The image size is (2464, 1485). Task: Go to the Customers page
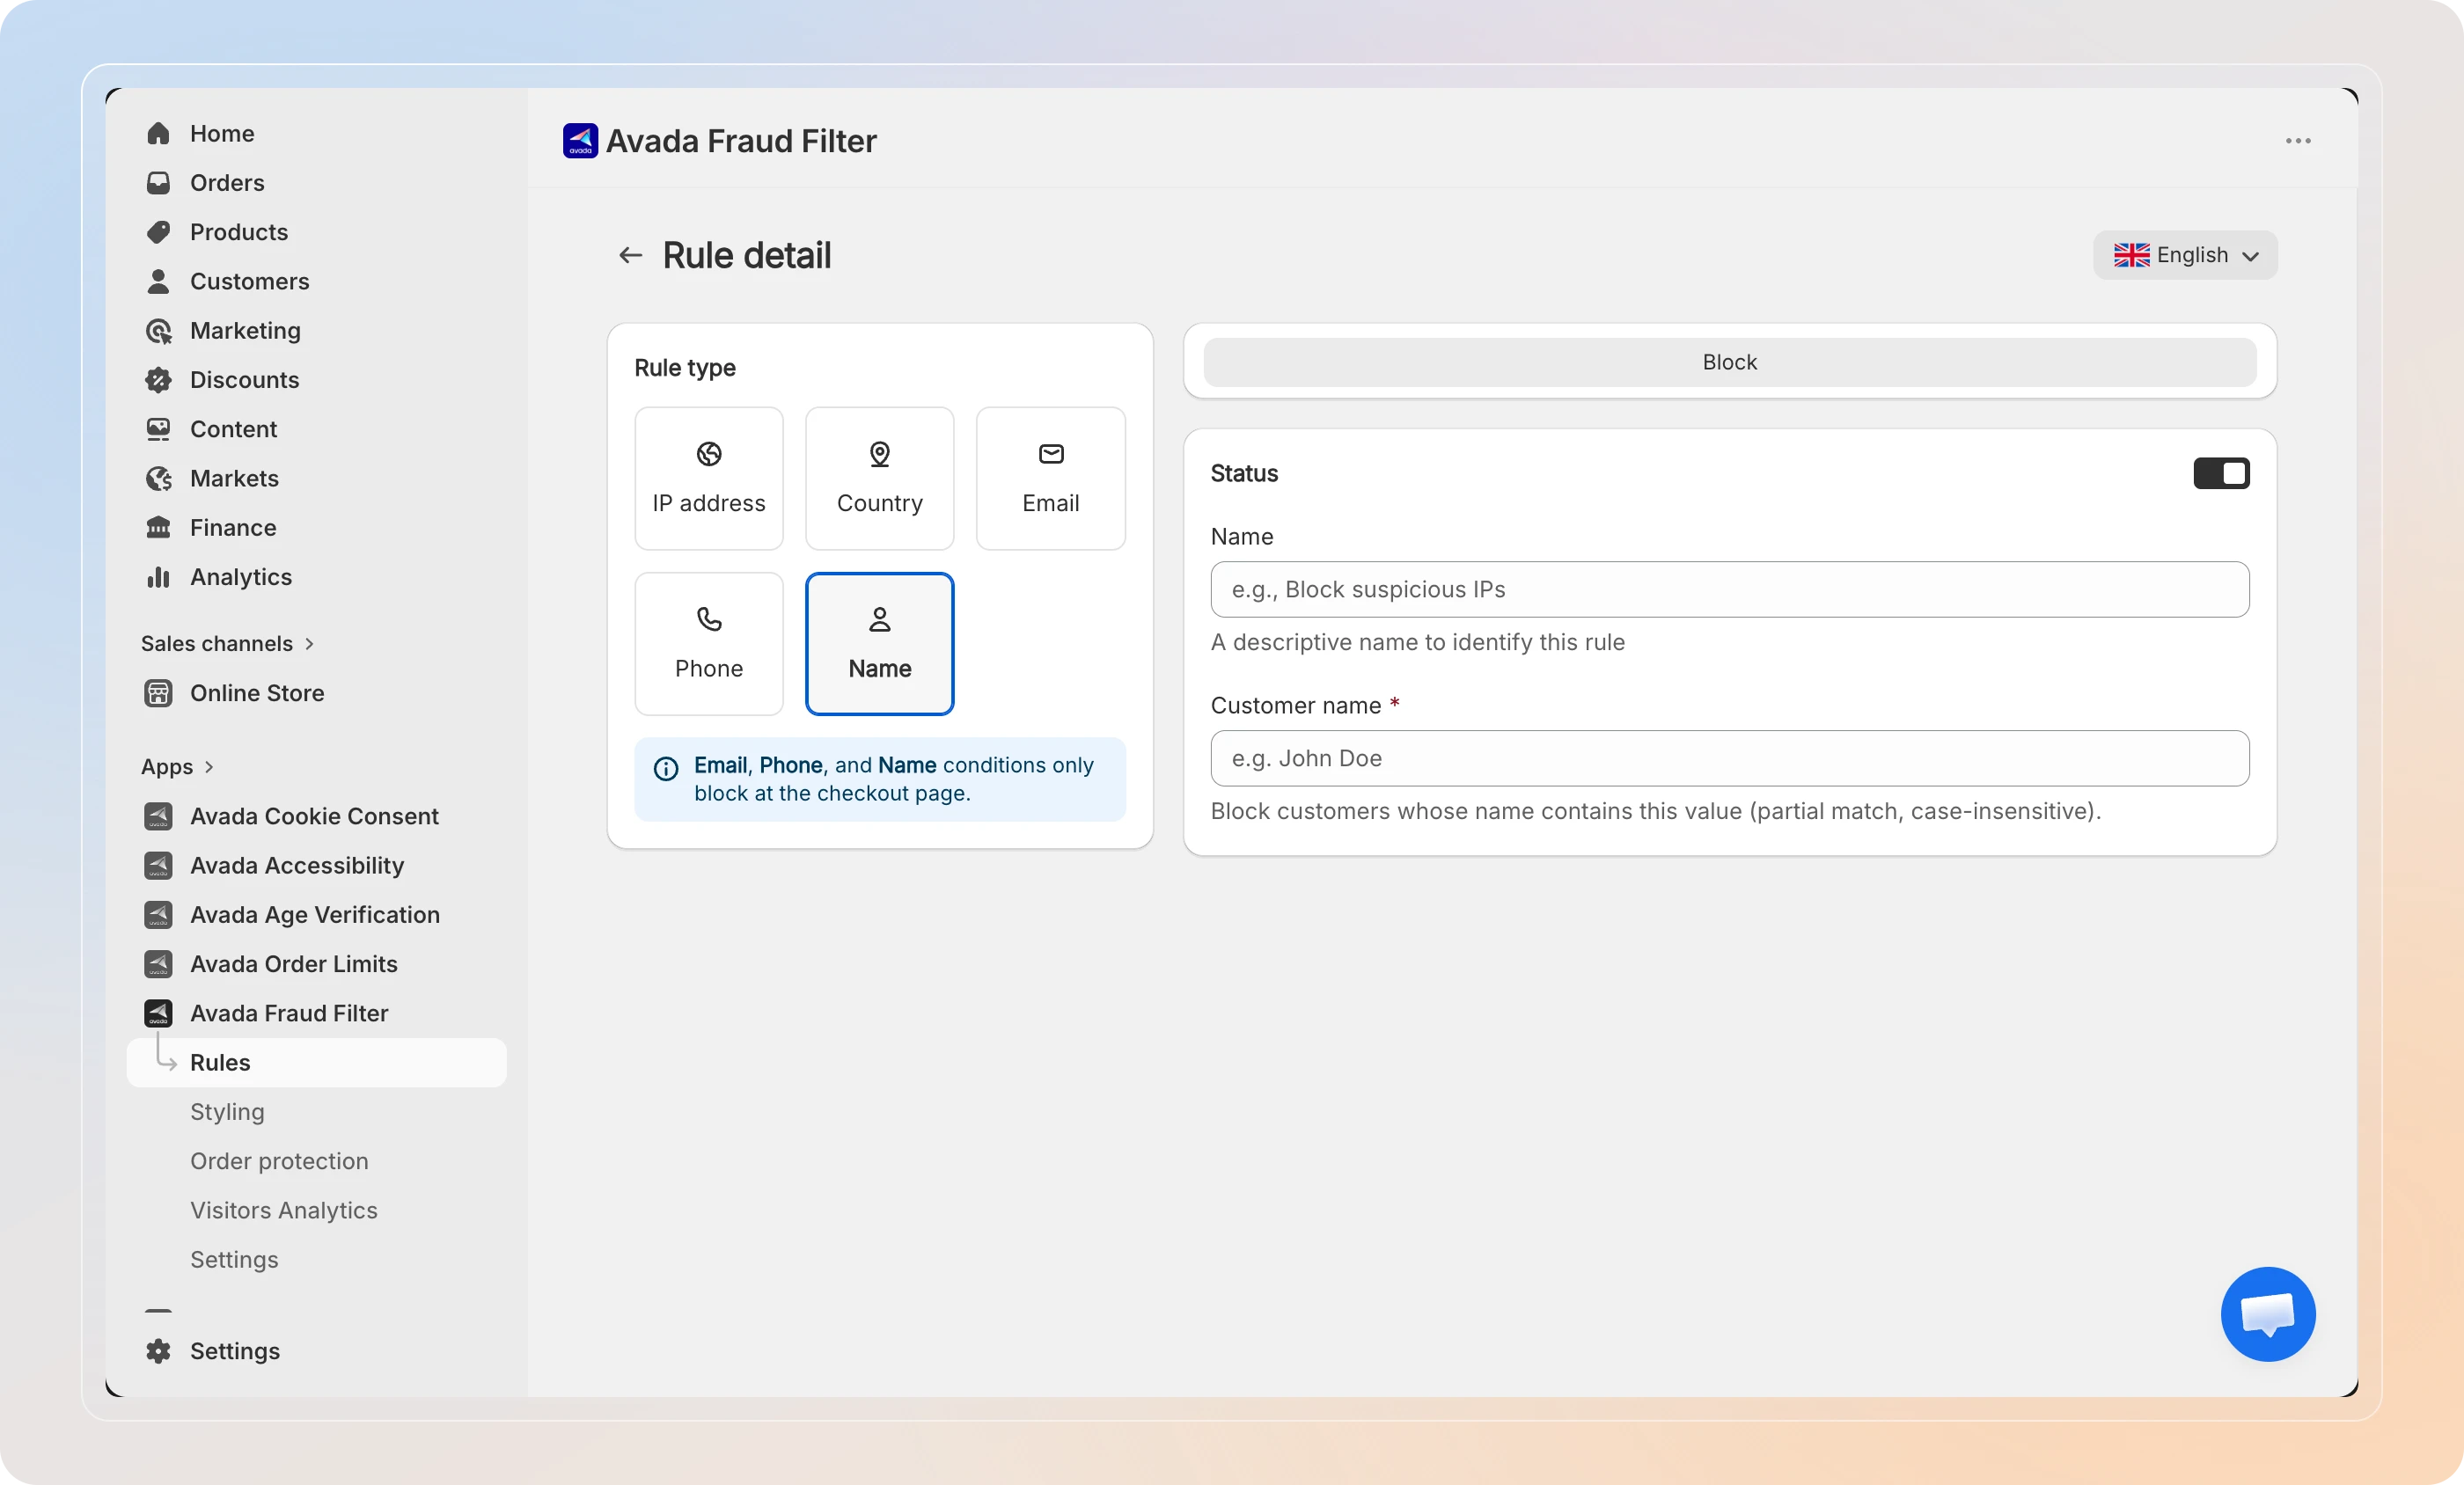click(249, 281)
